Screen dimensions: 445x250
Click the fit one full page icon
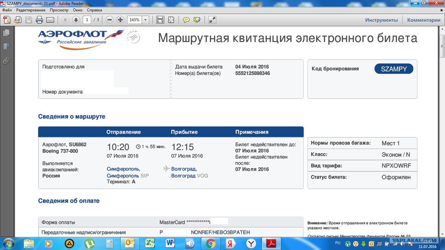171,20
